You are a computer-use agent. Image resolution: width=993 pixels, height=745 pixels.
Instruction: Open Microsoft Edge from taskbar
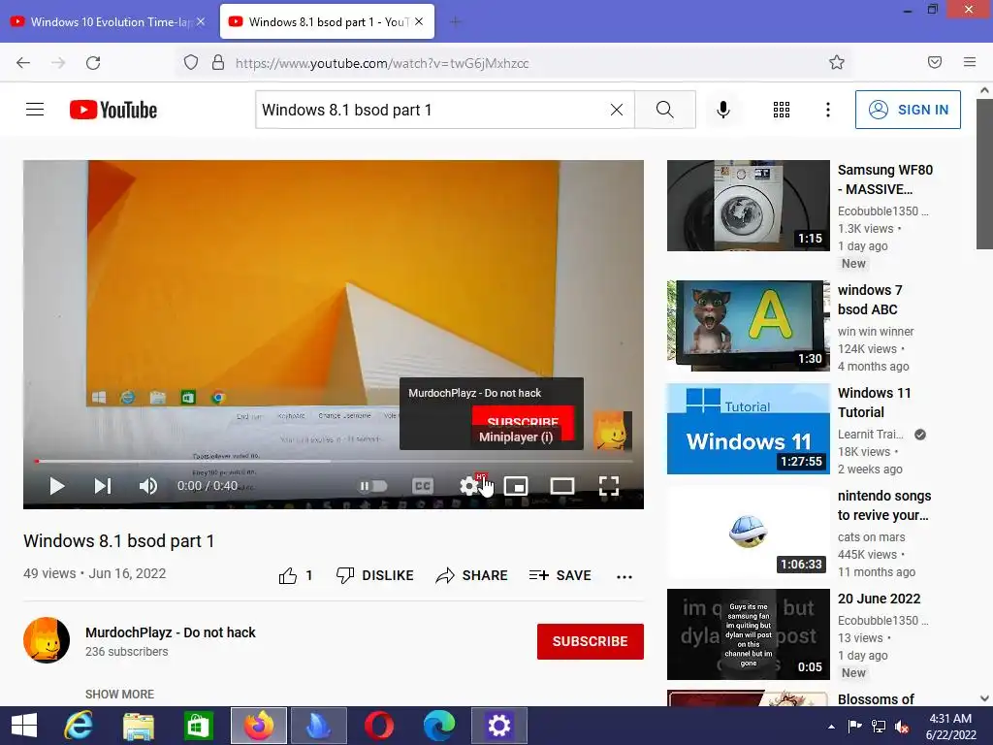439,726
